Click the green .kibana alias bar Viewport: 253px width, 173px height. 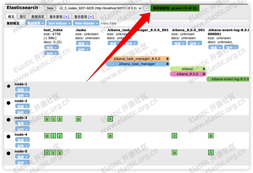pos(188,69)
